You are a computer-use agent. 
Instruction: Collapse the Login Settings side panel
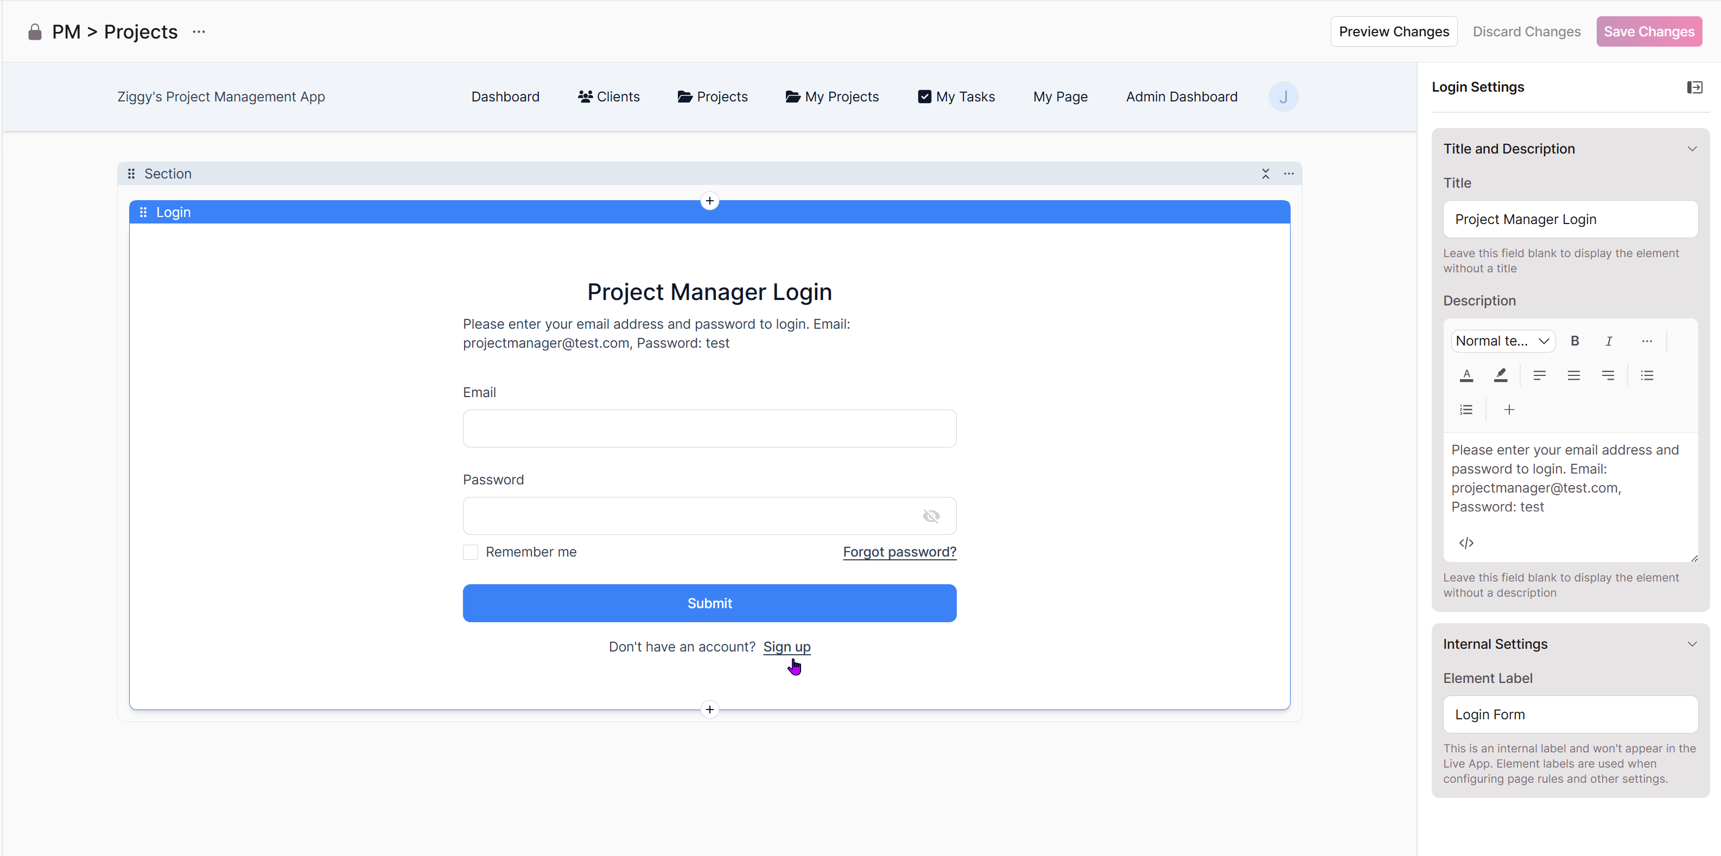click(1694, 87)
